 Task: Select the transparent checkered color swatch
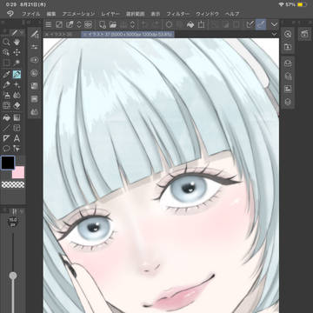(x=13, y=184)
